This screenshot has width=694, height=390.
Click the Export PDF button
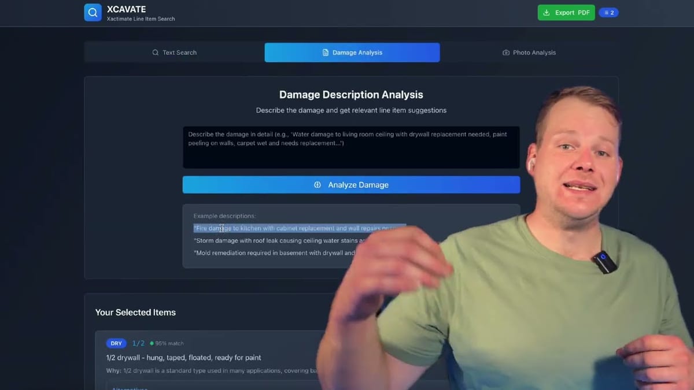pyautogui.click(x=566, y=13)
